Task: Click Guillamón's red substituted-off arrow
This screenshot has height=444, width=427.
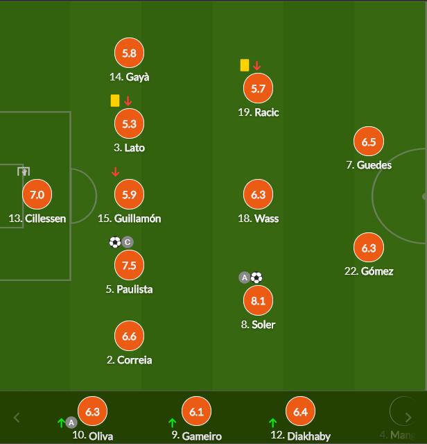Action: 115,171
